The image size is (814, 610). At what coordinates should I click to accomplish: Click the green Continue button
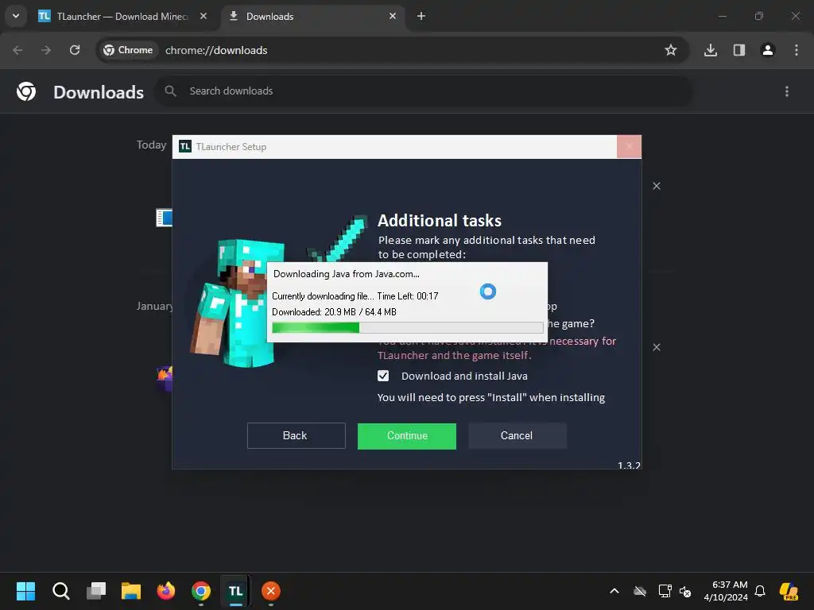point(407,436)
